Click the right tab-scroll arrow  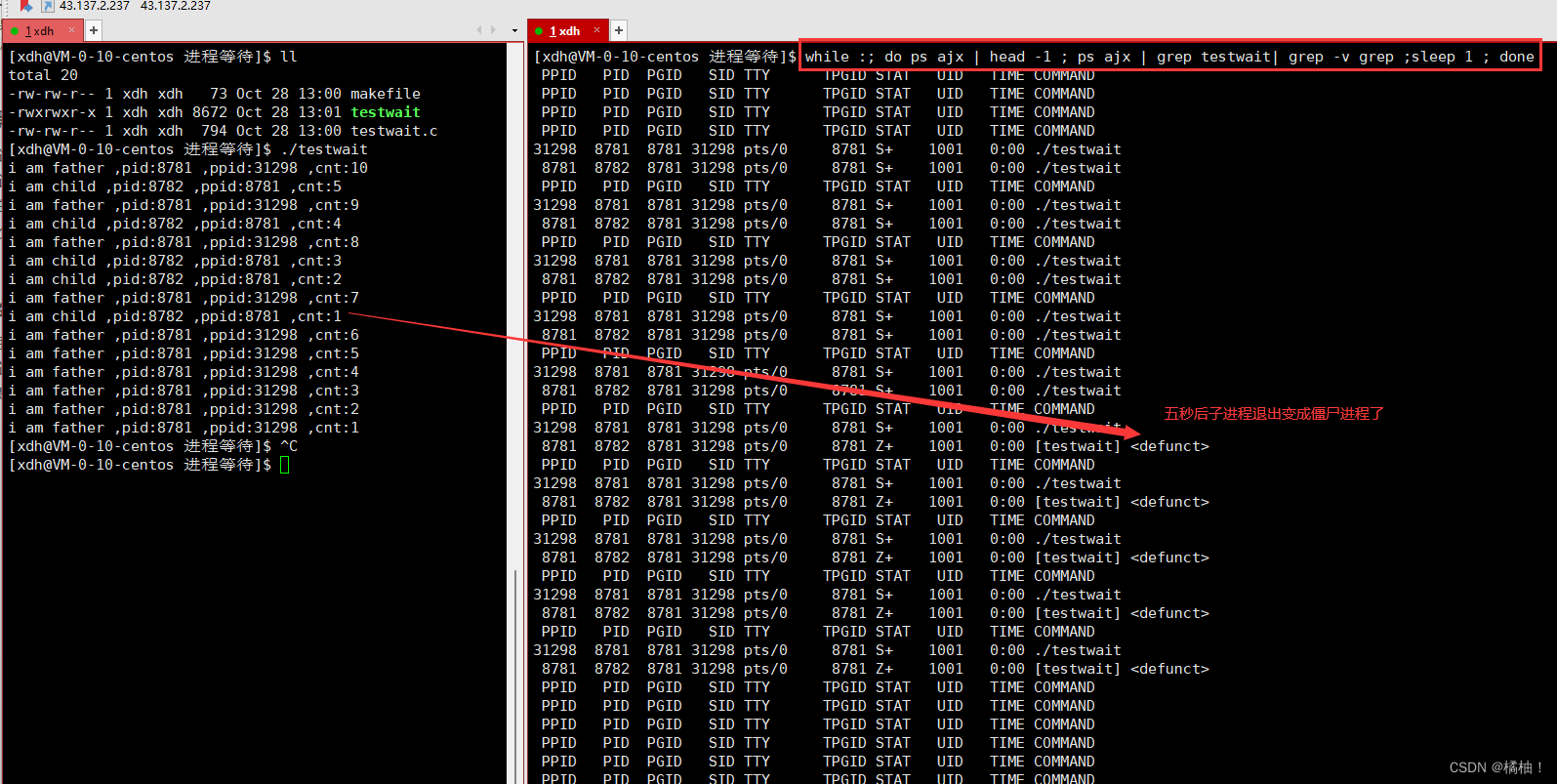pos(493,30)
